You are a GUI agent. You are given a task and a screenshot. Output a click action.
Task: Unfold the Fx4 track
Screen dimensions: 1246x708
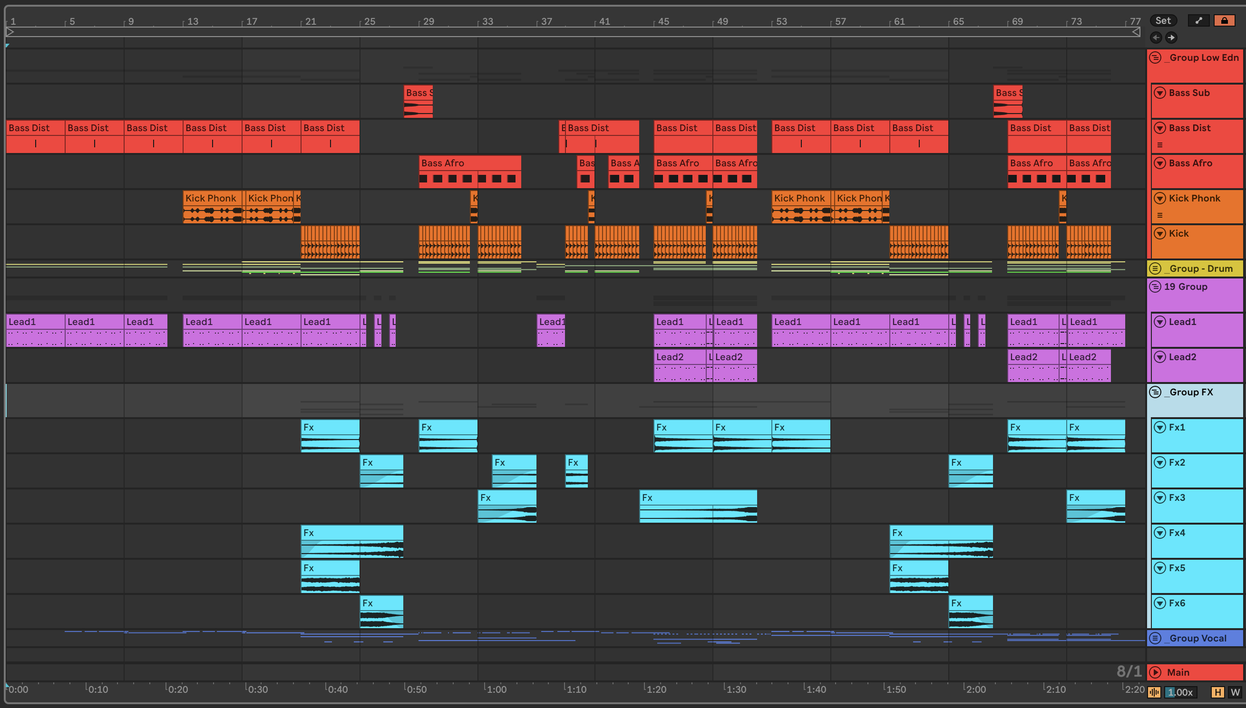(1160, 533)
